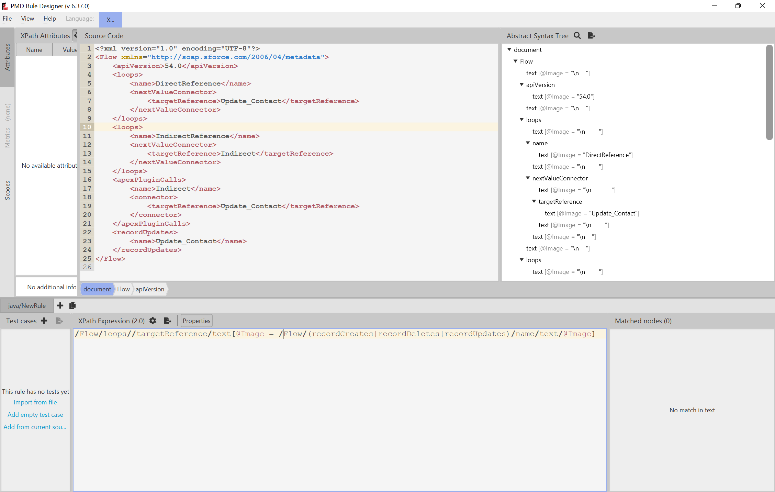The image size is (775, 492).
Task: Collapse the Flow node in the syntax tree
Action: [515, 61]
